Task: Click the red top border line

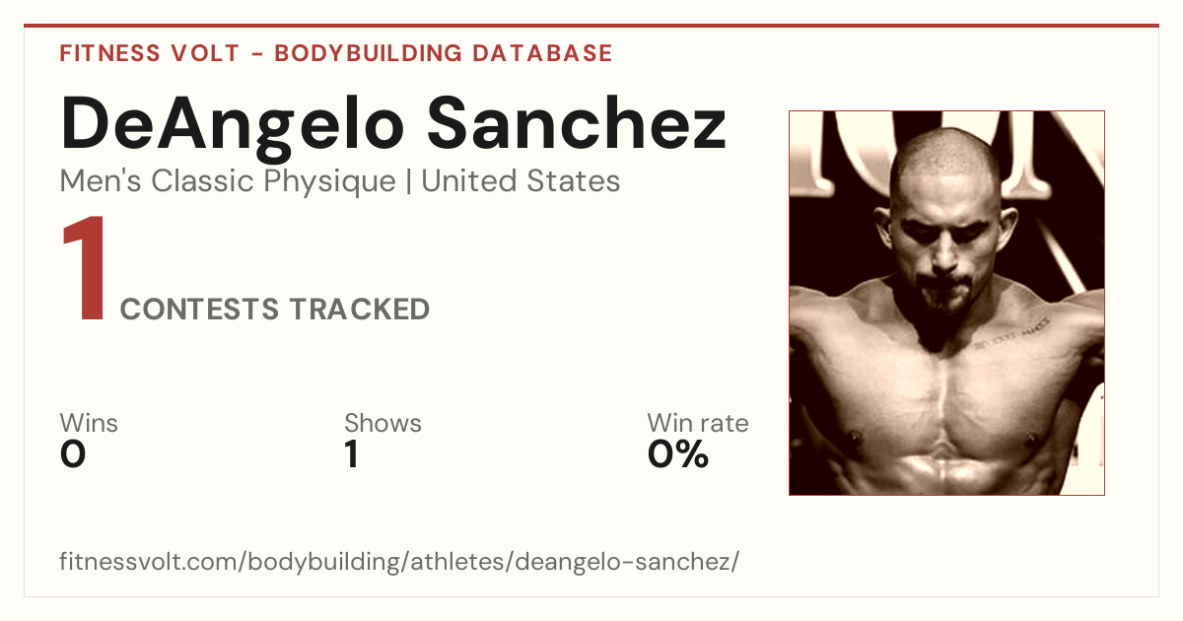Action: coord(591,26)
